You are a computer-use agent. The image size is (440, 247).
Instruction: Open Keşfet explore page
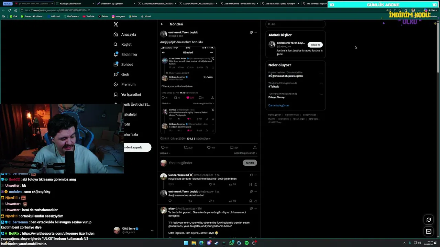(x=123, y=44)
